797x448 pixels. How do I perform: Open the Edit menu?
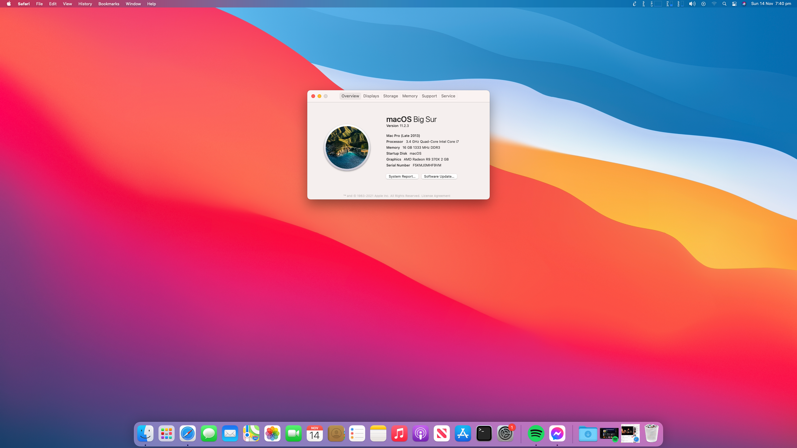coord(53,4)
